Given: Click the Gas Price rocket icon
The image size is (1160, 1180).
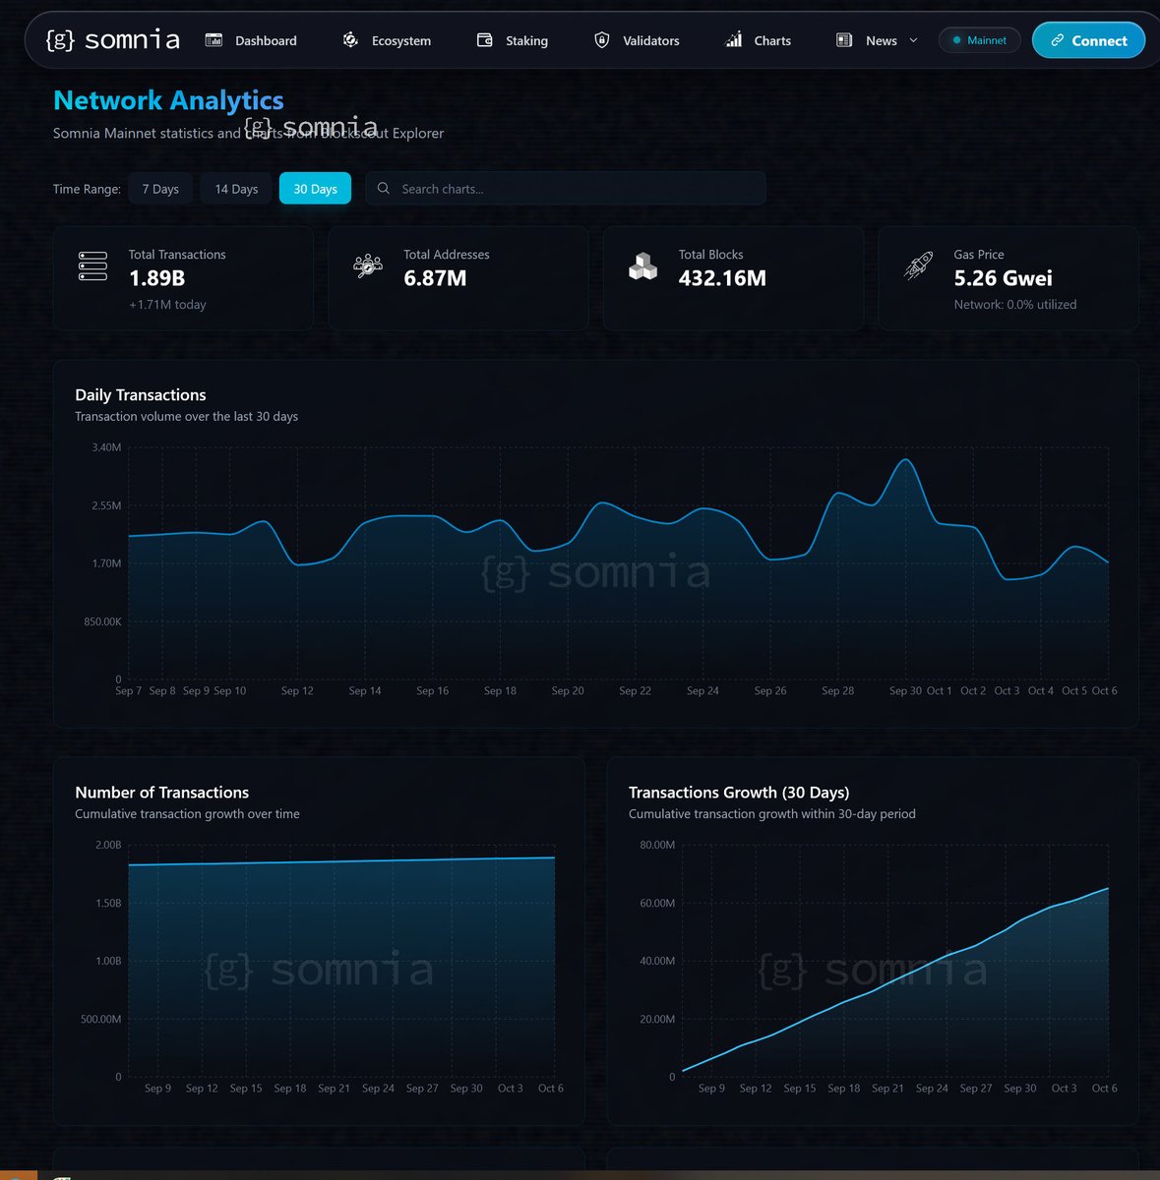Looking at the screenshot, I should click(918, 265).
